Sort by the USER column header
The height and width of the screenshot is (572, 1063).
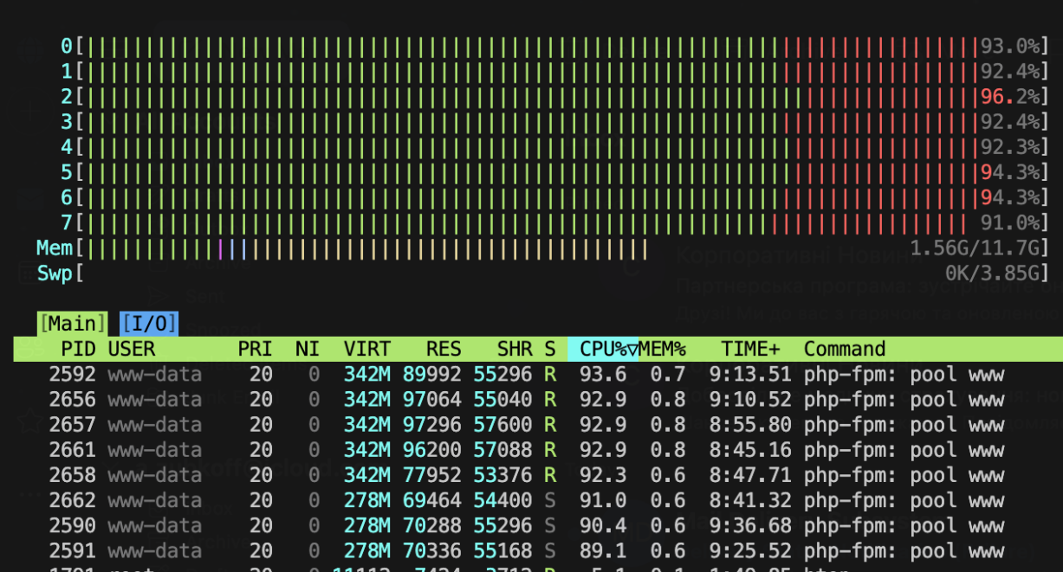coord(132,349)
